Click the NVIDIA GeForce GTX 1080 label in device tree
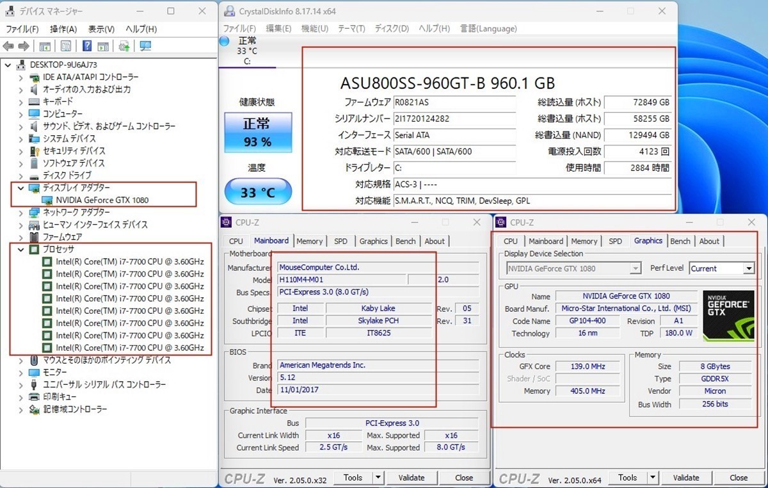768x488 pixels. coord(102,200)
